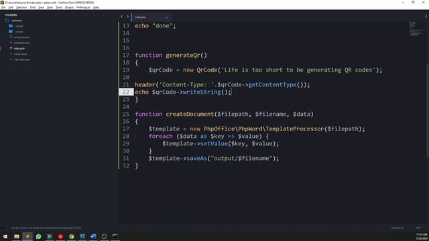Open the Find menu

(33, 7)
